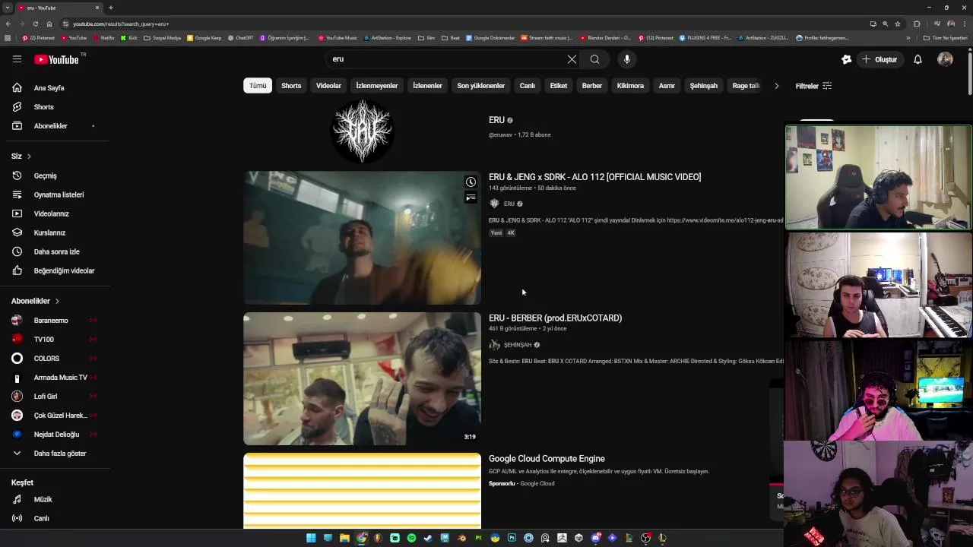
Task: Click the magnifier search button
Action: 594,59
